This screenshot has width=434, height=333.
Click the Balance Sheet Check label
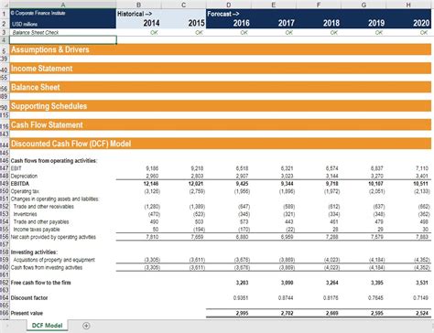click(36, 32)
